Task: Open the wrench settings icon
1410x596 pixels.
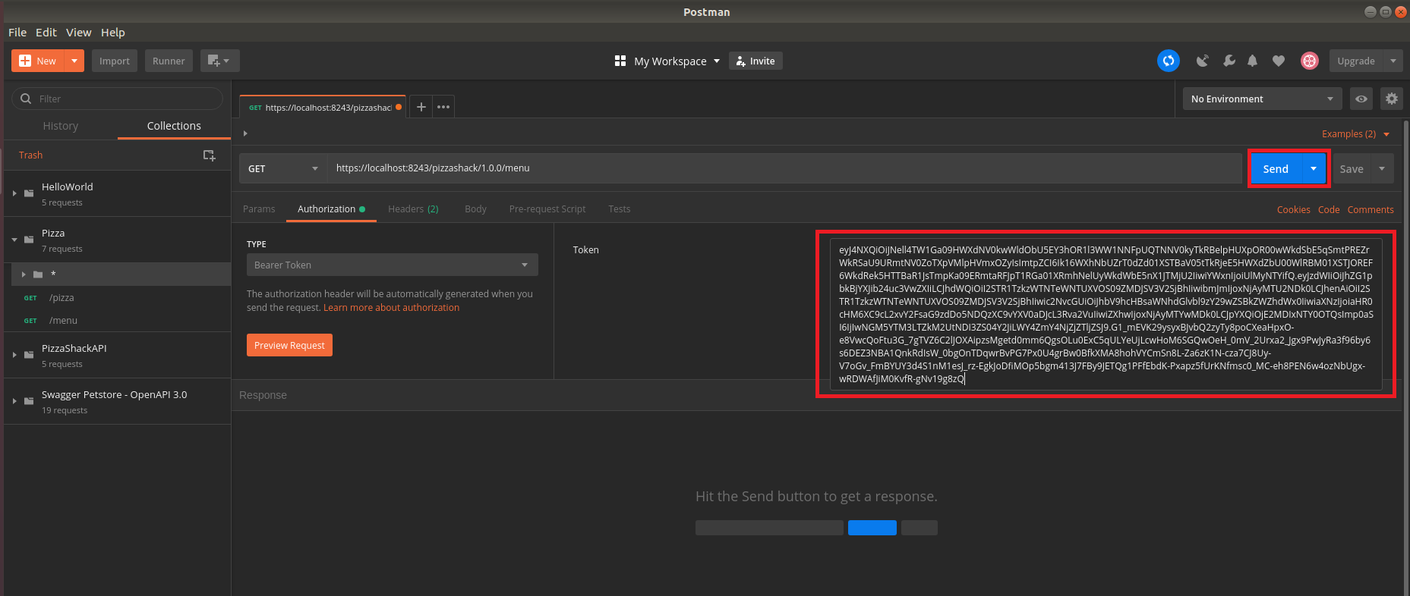Action: click(1229, 61)
